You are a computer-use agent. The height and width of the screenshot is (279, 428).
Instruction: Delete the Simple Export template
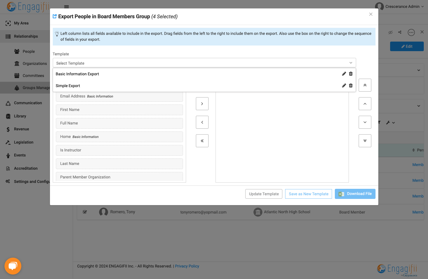pos(351,86)
